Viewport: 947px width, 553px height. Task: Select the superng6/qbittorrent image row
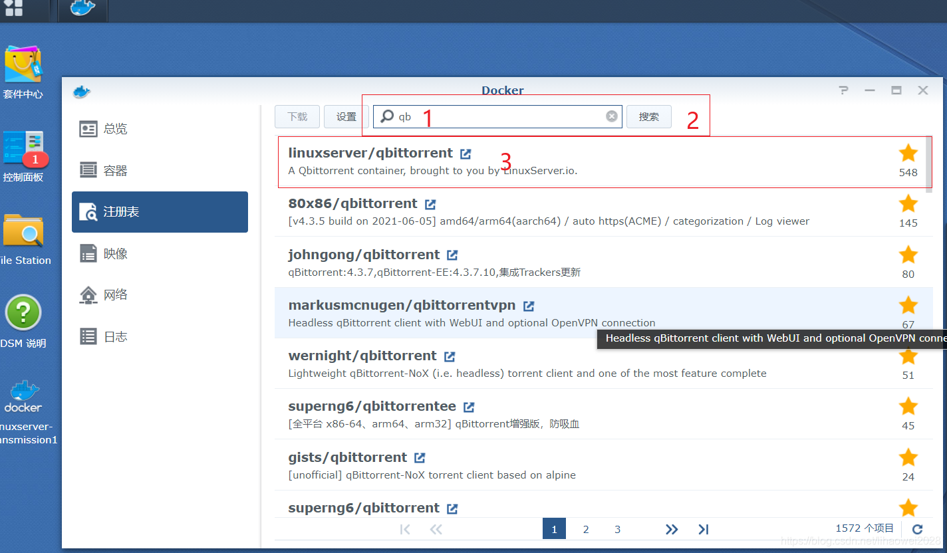603,505
